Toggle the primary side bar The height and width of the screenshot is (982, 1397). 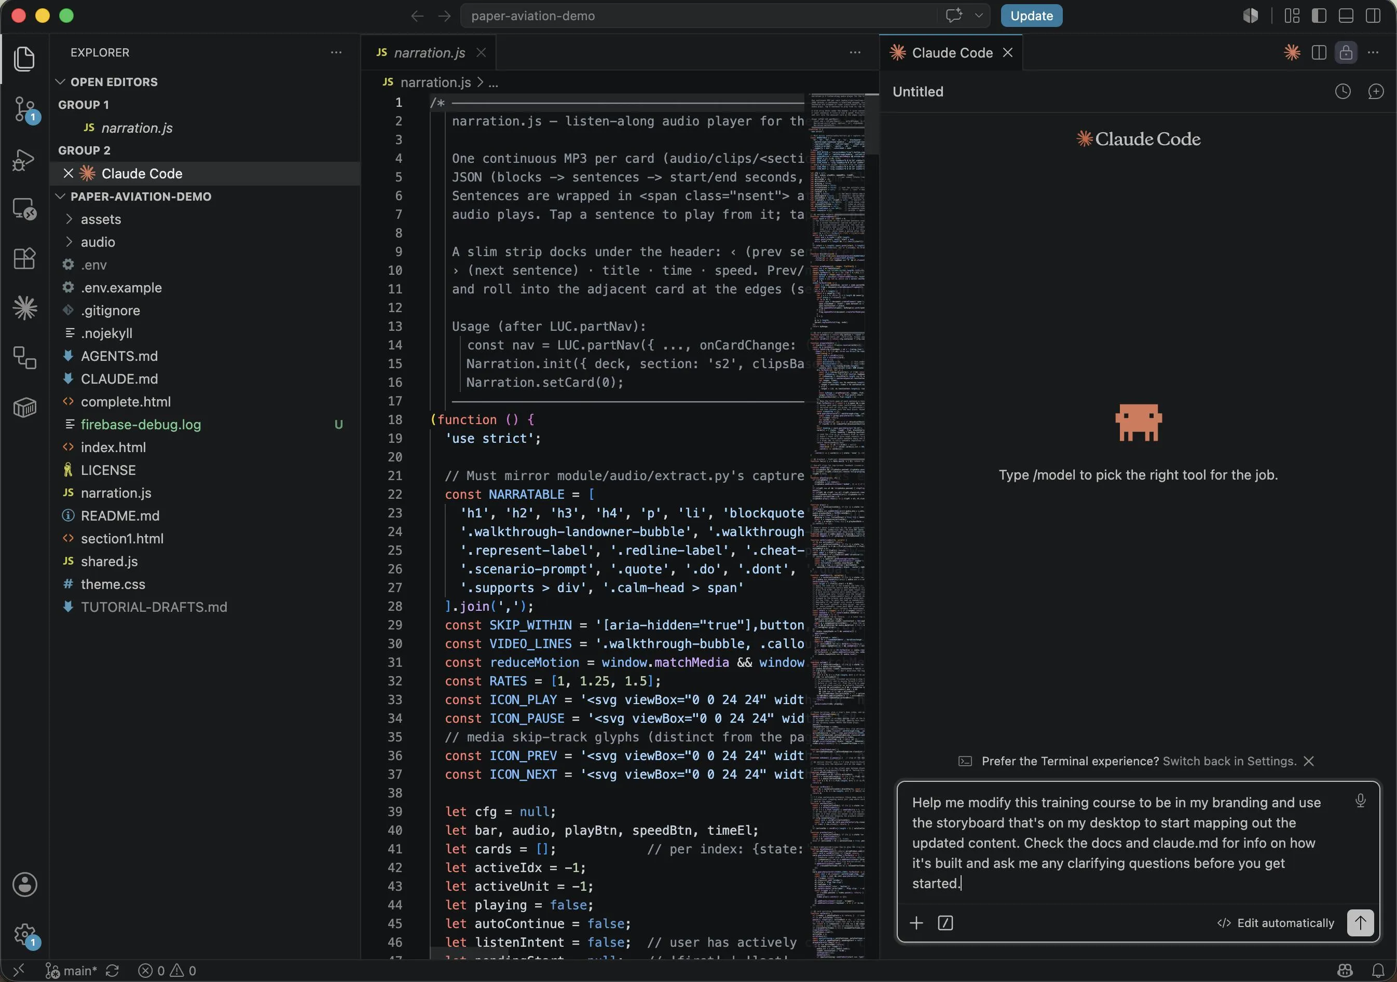pyautogui.click(x=1319, y=16)
